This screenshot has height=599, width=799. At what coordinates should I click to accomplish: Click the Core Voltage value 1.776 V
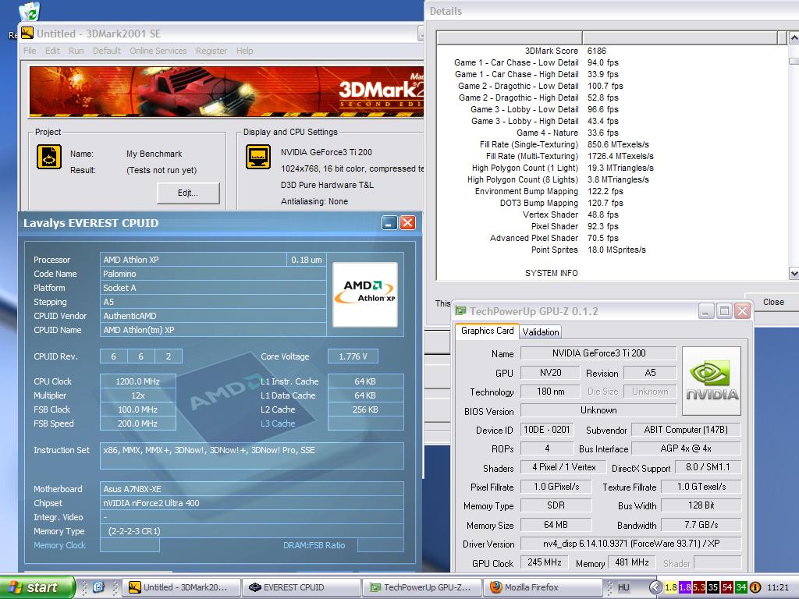(x=353, y=356)
